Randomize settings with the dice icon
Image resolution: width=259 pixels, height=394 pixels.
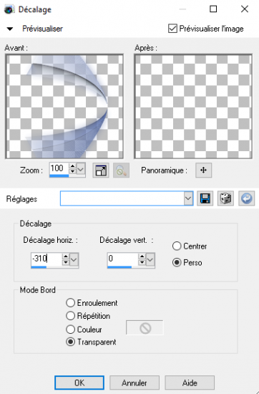(225, 198)
